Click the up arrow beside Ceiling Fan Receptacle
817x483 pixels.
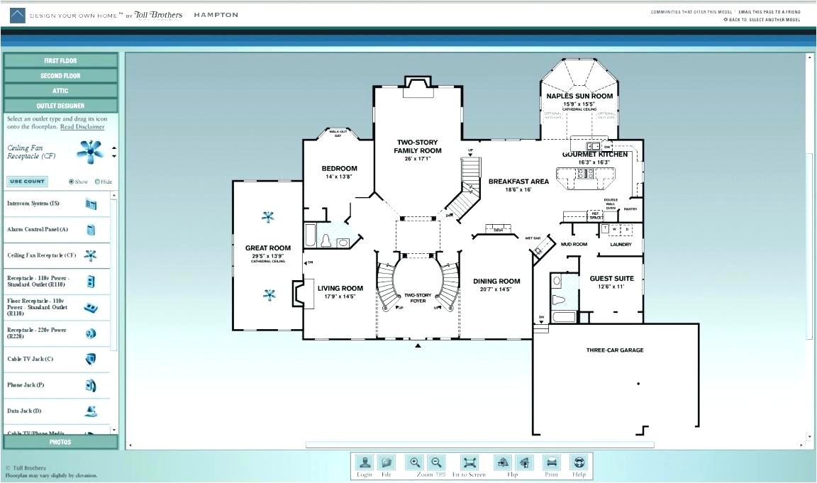pyautogui.click(x=114, y=148)
